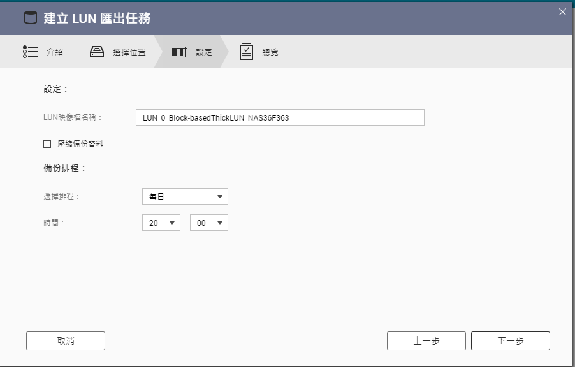Expand the minute dropdown showing 00
The height and width of the screenshot is (367, 575).
click(209, 223)
